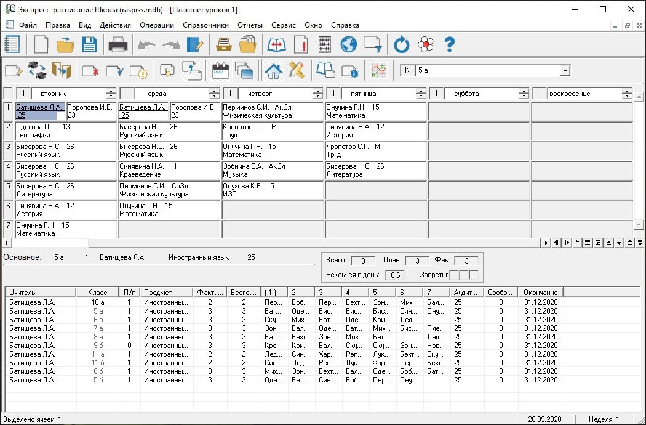Select the Батищева Л.А. row for class 10 а
The height and width of the screenshot is (425, 646).
[284, 302]
